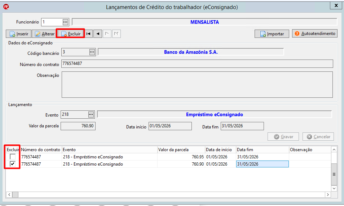Close the eConsignado window
The width and height of the screenshot is (344, 206).
(x=336, y=6)
